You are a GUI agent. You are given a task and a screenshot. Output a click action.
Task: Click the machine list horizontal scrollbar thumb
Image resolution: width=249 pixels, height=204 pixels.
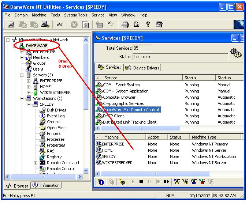click(156, 174)
